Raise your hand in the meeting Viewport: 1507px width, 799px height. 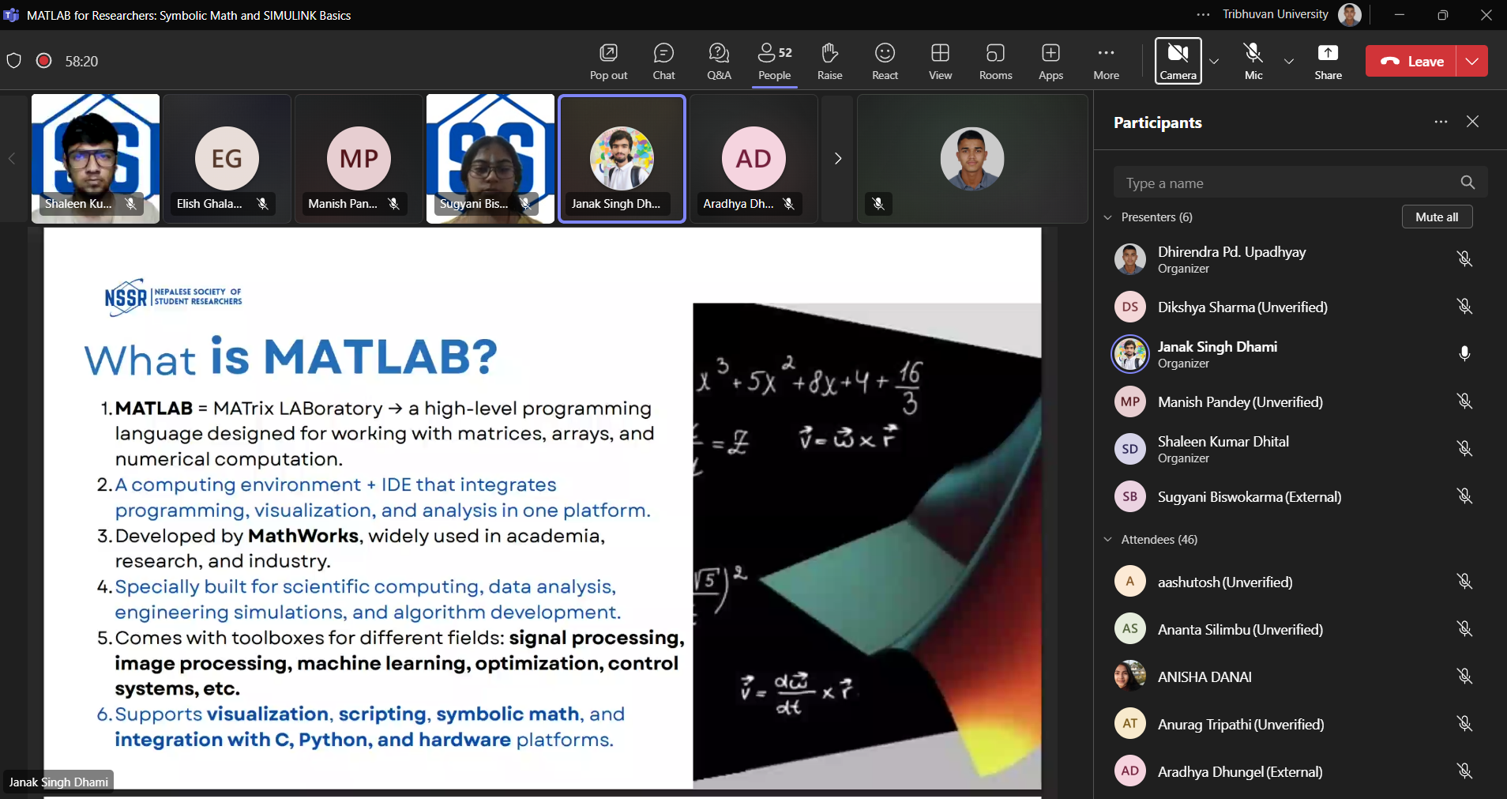[x=829, y=62]
